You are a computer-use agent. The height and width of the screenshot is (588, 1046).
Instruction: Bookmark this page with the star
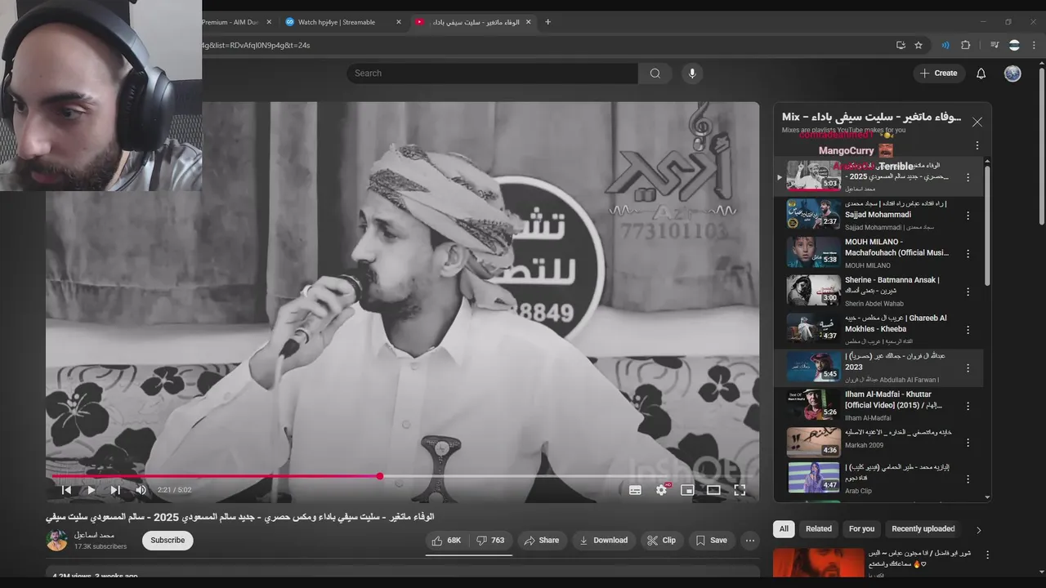click(x=919, y=45)
